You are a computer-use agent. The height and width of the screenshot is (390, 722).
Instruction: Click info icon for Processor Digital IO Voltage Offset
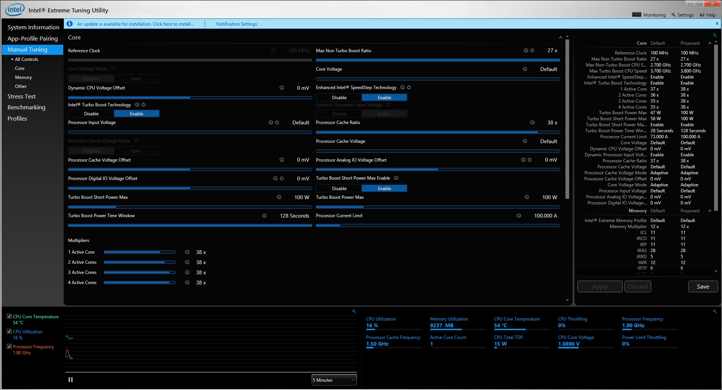275,178
